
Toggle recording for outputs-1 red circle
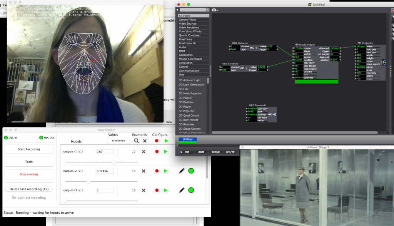click(157, 152)
